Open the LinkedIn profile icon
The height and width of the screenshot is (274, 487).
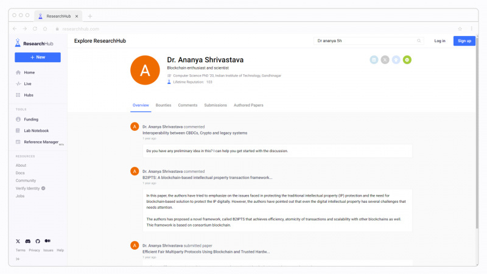374,60
